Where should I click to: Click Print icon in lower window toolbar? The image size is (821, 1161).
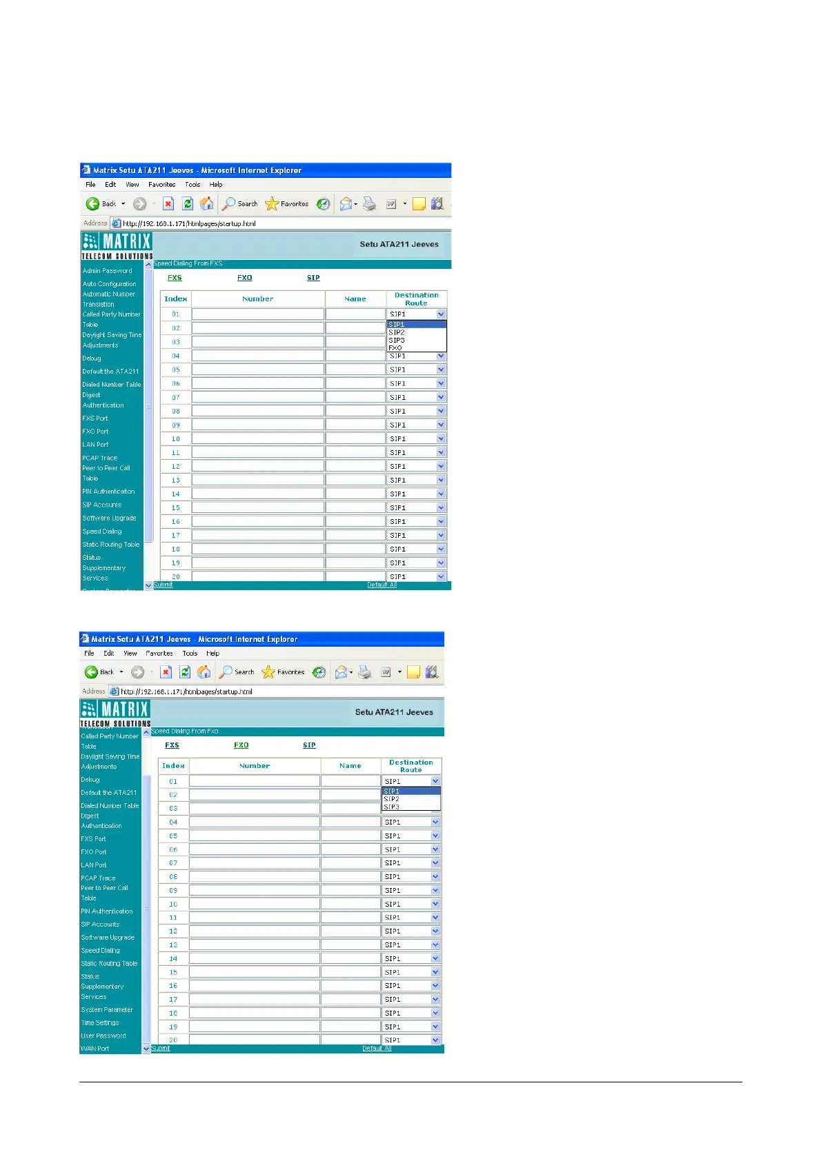click(x=365, y=672)
